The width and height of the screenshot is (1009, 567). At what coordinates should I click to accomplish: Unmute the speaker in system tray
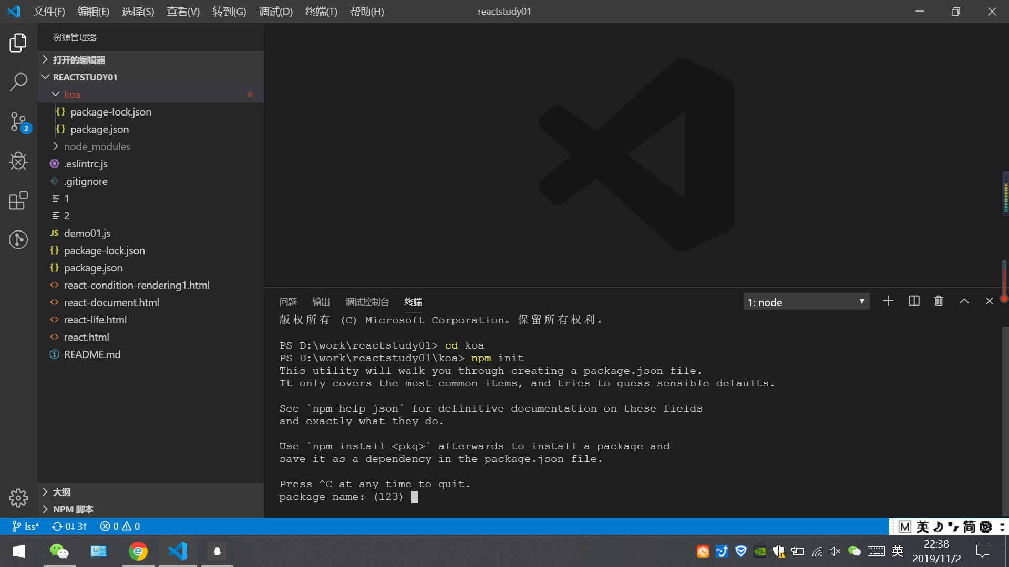pyautogui.click(x=836, y=551)
